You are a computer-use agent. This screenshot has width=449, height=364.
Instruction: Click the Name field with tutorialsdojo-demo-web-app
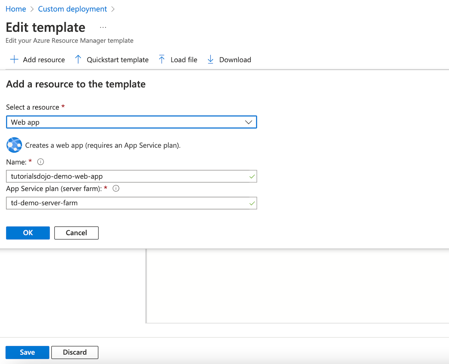pyautogui.click(x=126, y=176)
